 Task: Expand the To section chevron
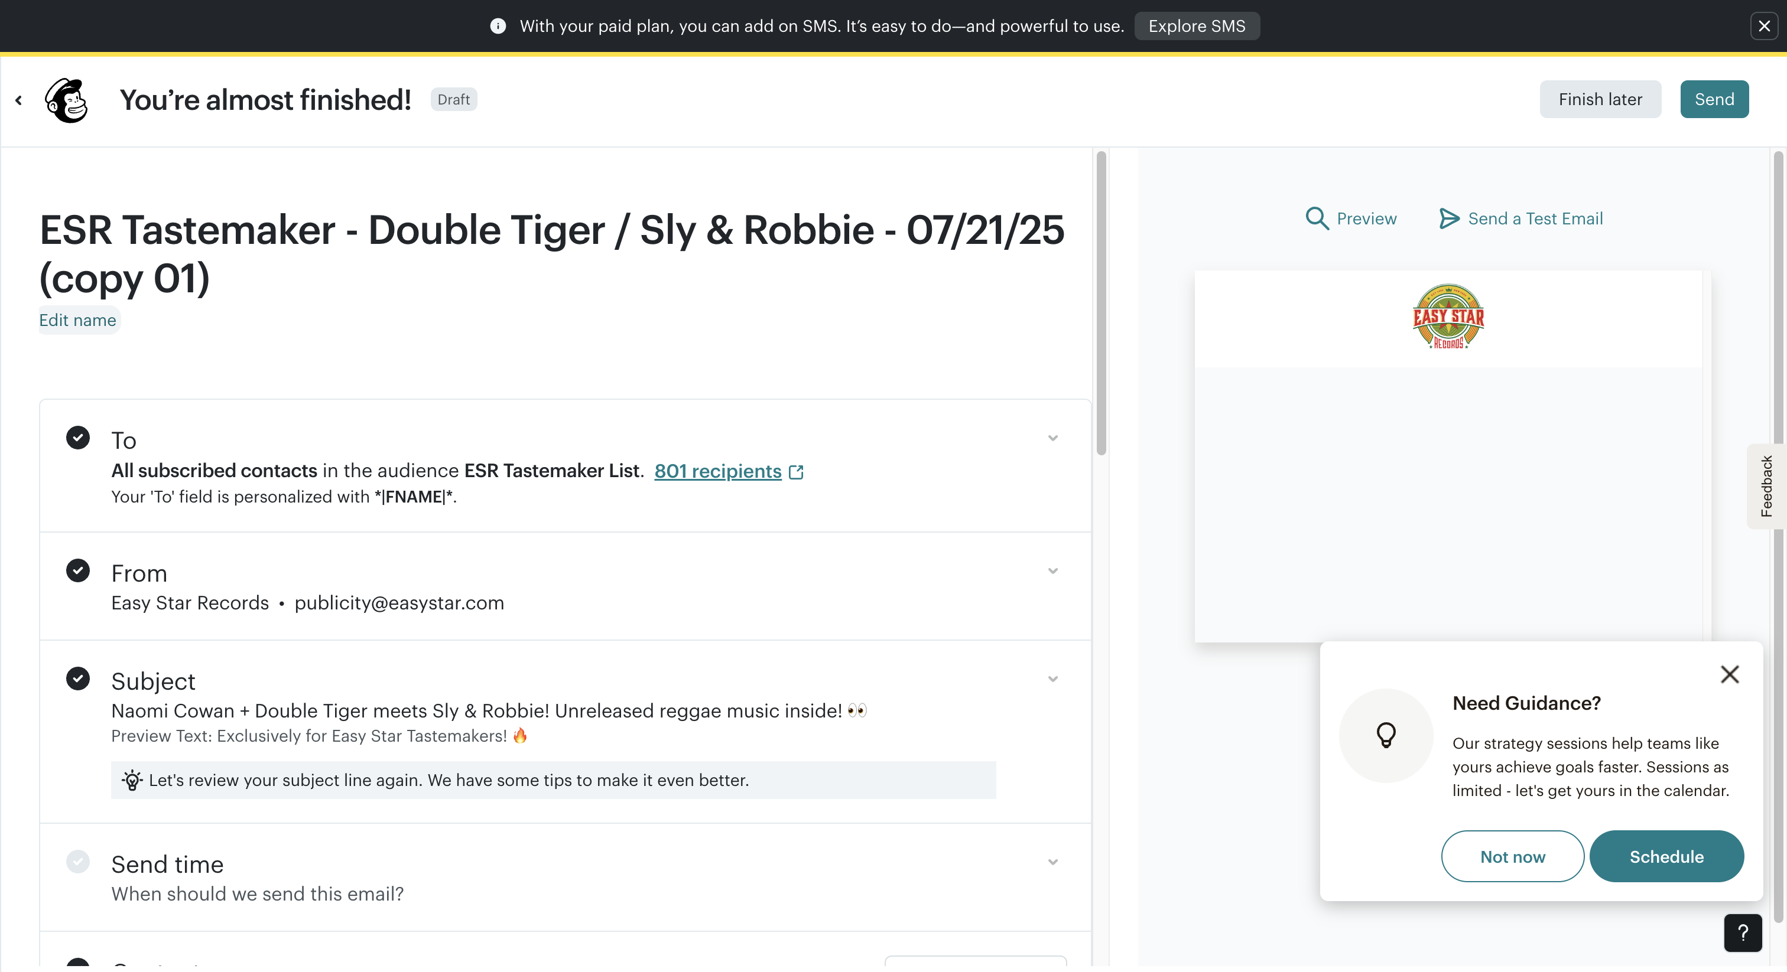coord(1052,438)
